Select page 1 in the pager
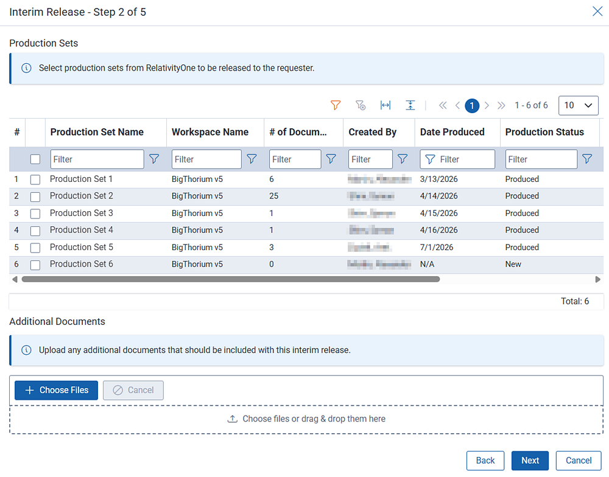609x477 pixels. (472, 106)
